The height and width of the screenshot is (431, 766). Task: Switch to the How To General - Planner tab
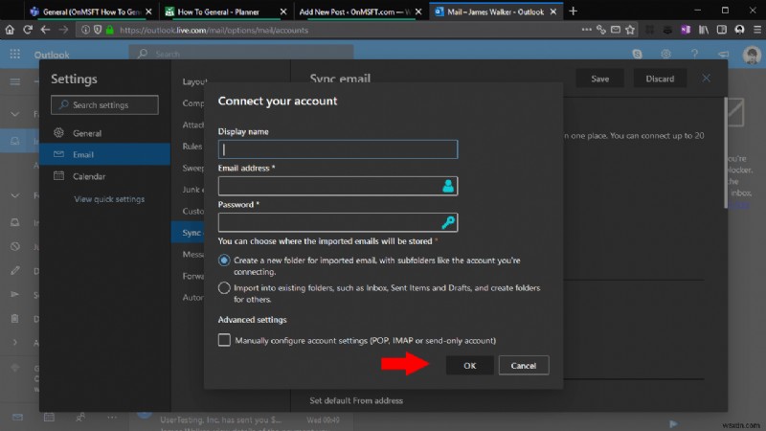coord(227,11)
